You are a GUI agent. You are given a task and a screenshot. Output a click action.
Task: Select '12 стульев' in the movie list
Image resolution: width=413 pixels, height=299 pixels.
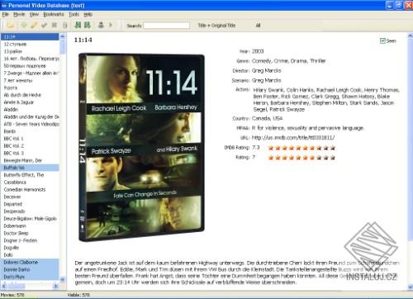[x=30, y=44]
